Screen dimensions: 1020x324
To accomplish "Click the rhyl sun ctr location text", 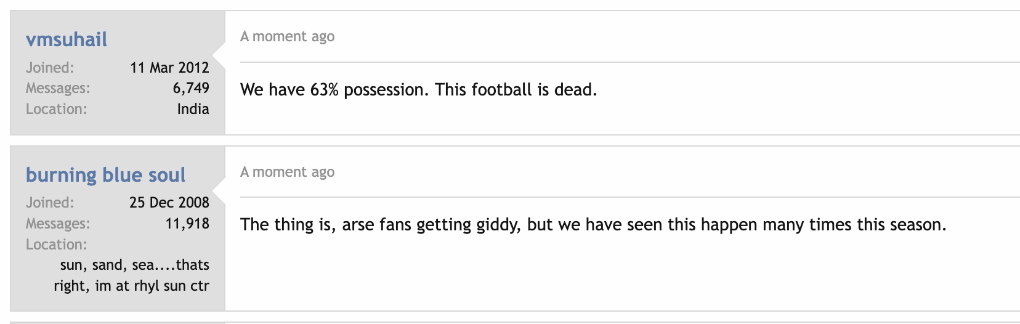I will click(x=132, y=275).
